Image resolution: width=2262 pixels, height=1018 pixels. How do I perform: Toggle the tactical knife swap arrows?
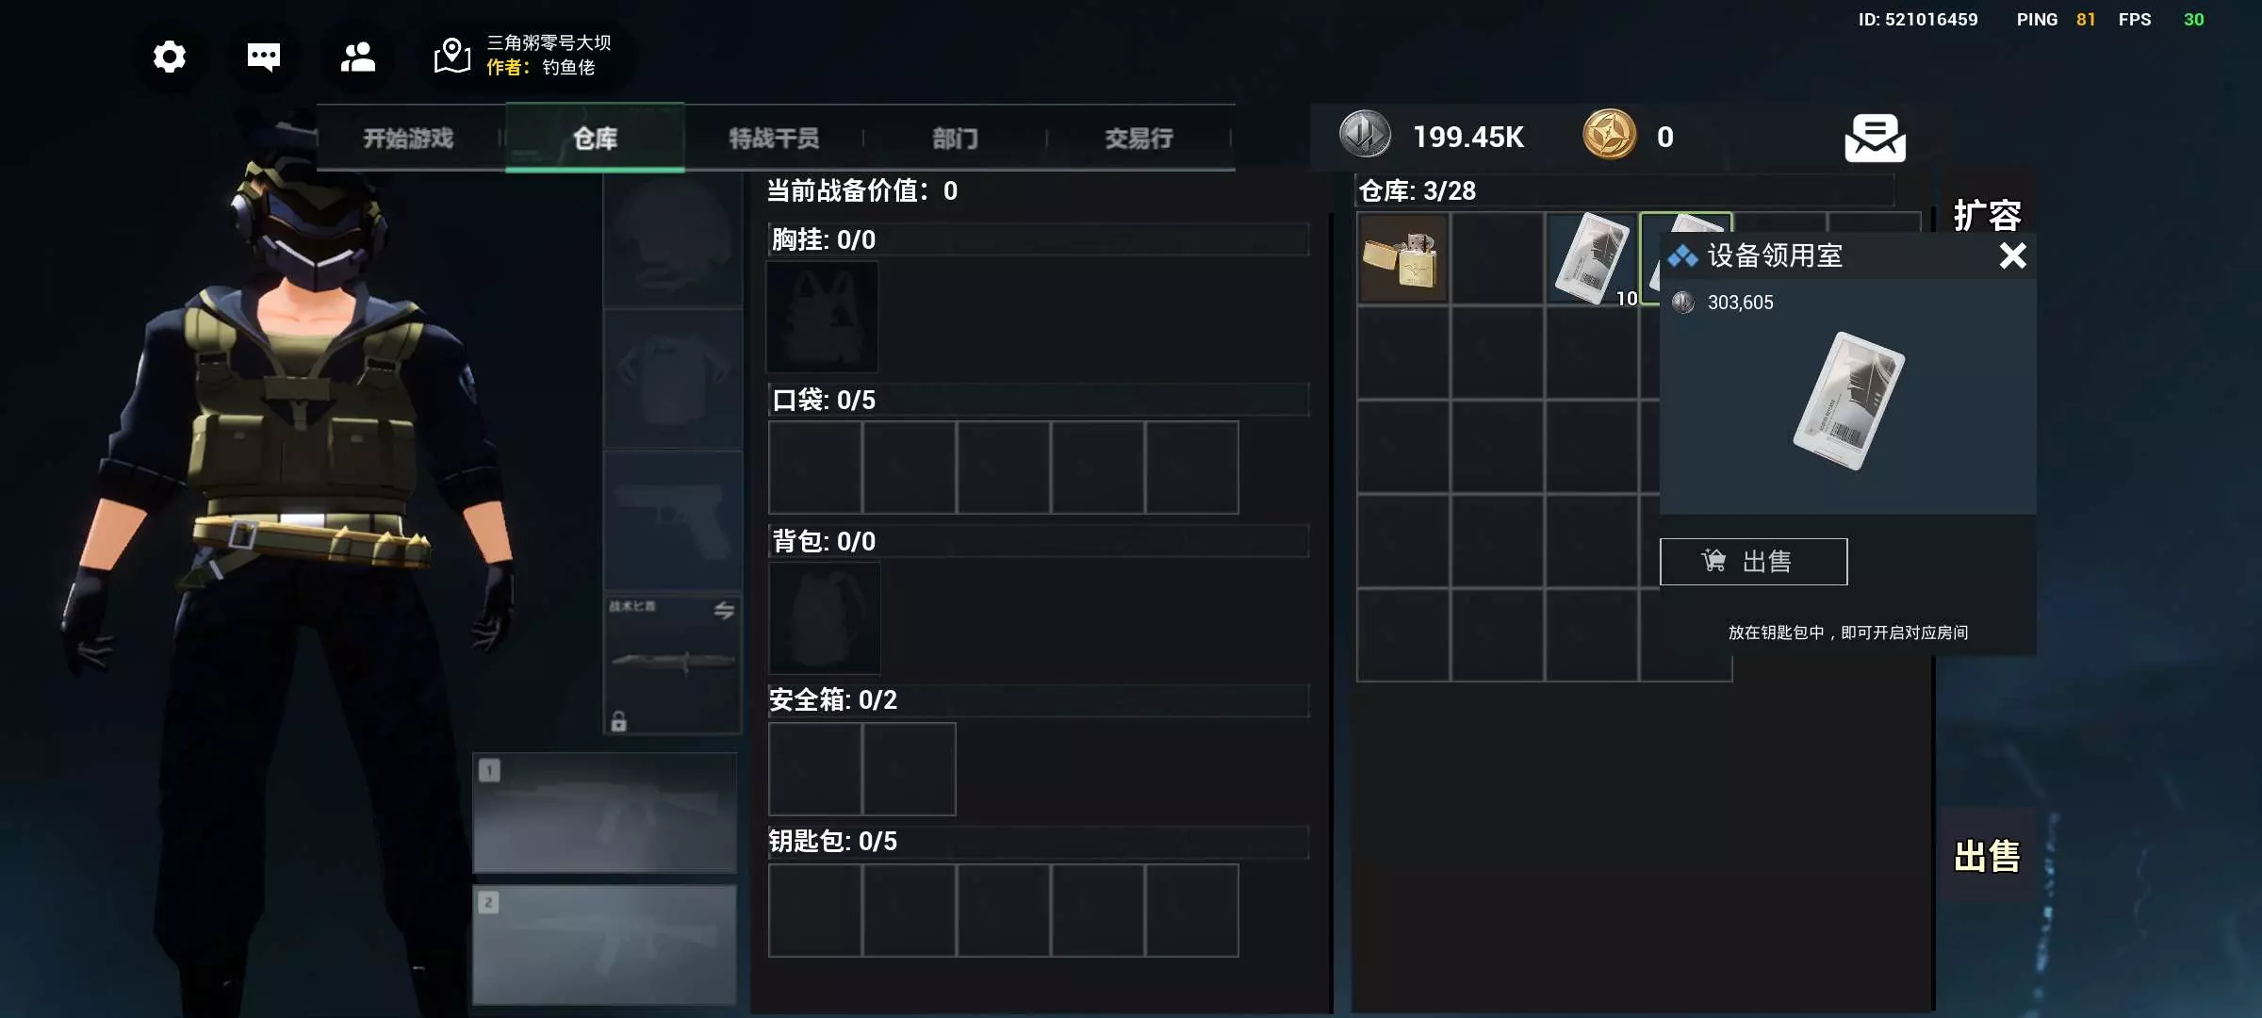[x=724, y=610]
